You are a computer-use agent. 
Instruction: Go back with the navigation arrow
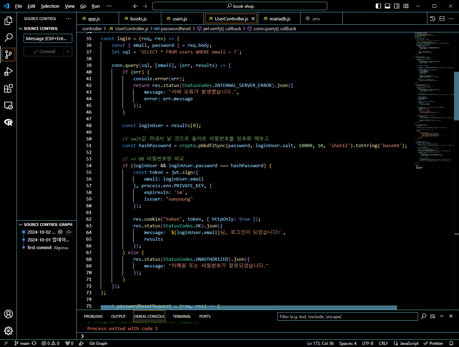tap(136, 6)
